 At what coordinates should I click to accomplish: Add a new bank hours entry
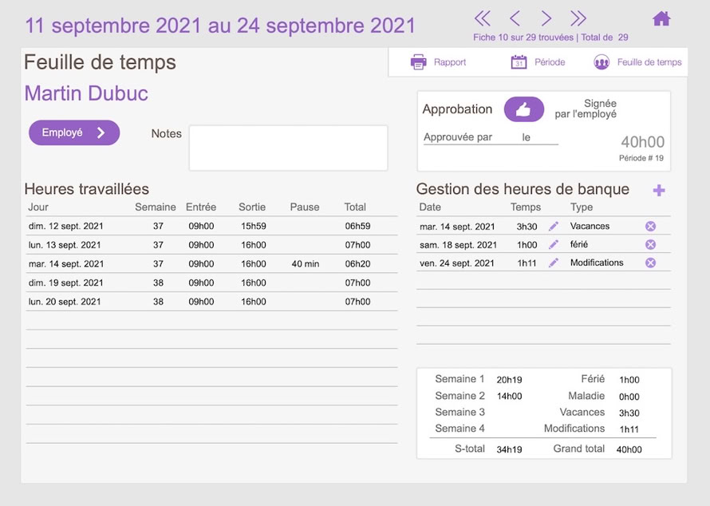(x=659, y=190)
